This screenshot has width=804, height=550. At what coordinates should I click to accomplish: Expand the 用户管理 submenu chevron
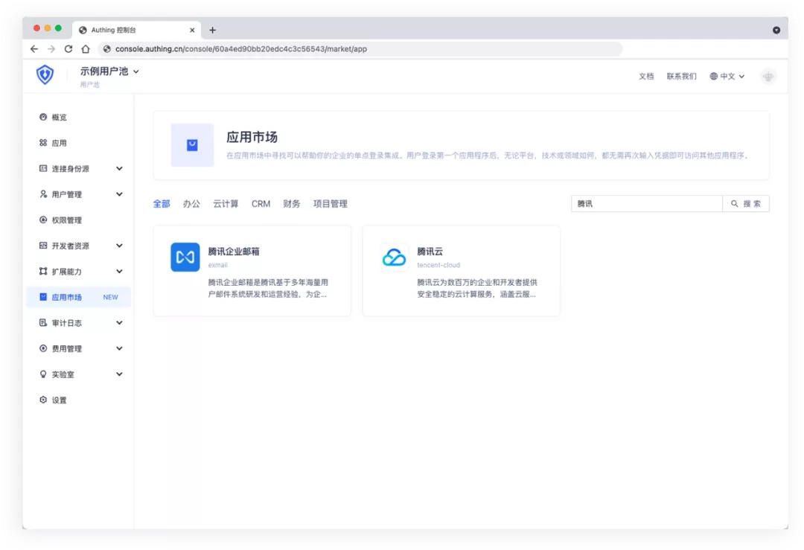coord(119,194)
